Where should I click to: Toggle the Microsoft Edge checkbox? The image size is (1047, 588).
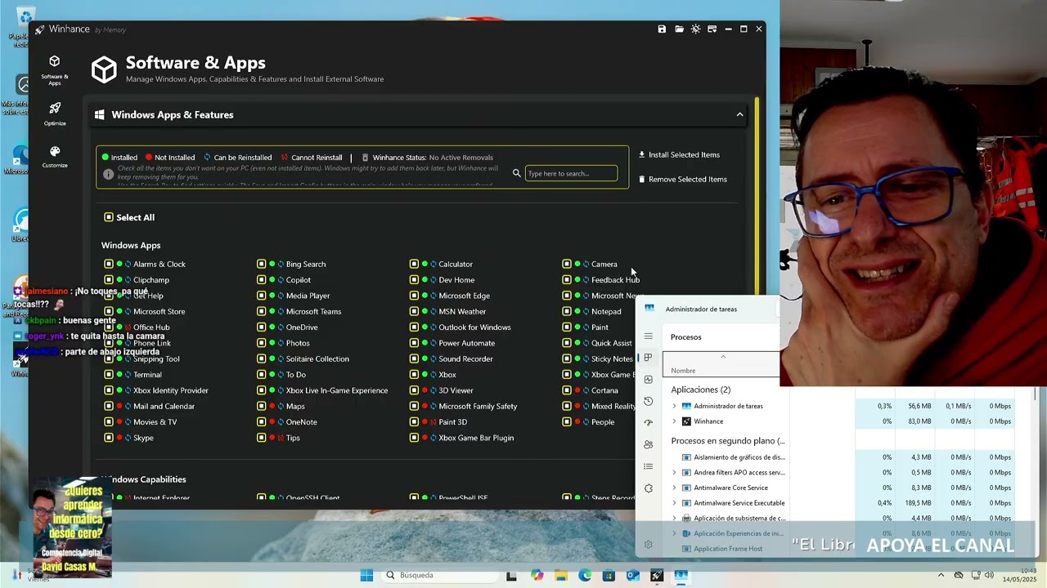point(414,296)
